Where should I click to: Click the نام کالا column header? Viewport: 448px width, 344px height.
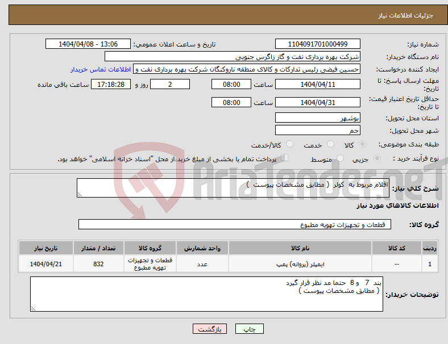click(x=300, y=248)
